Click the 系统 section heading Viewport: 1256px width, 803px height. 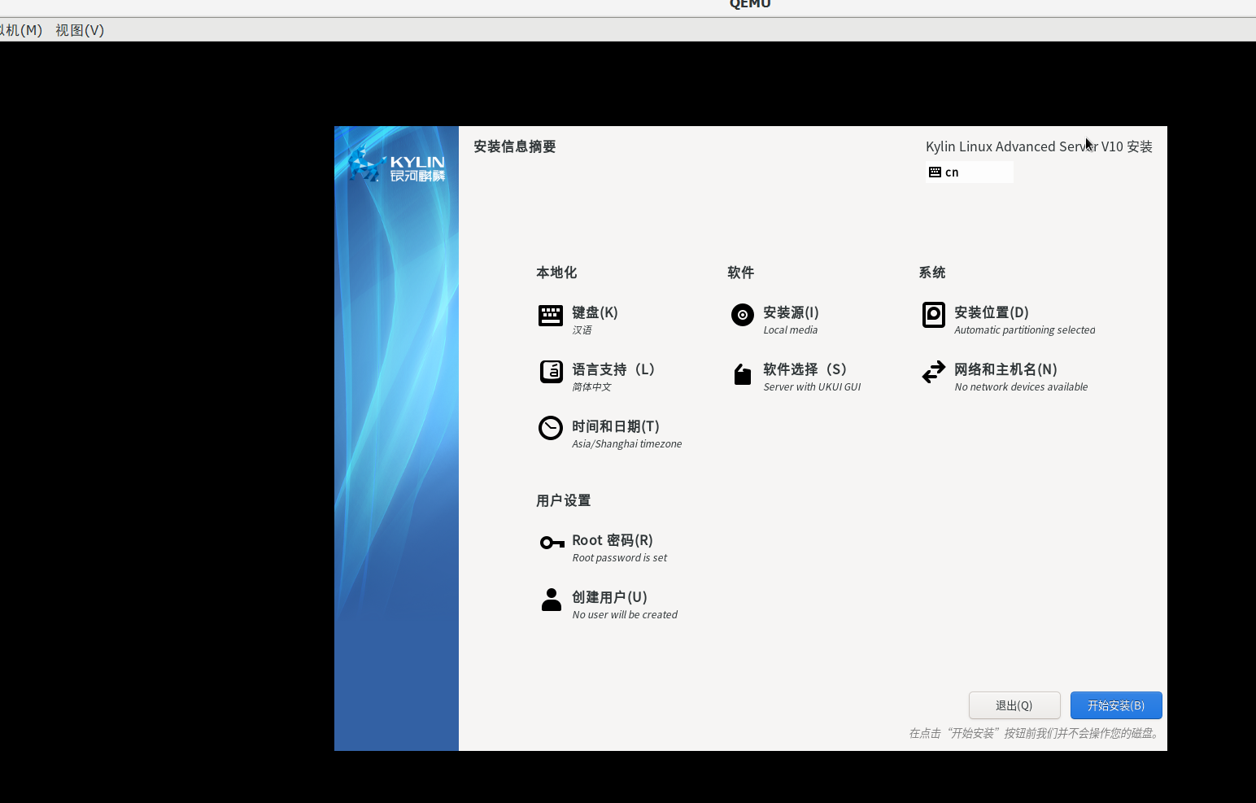coord(932,273)
